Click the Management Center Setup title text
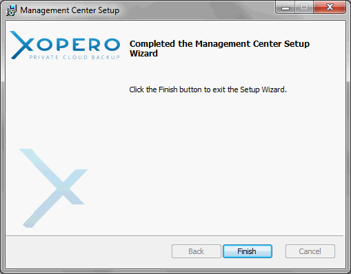This screenshot has height=274, width=351. click(x=70, y=10)
